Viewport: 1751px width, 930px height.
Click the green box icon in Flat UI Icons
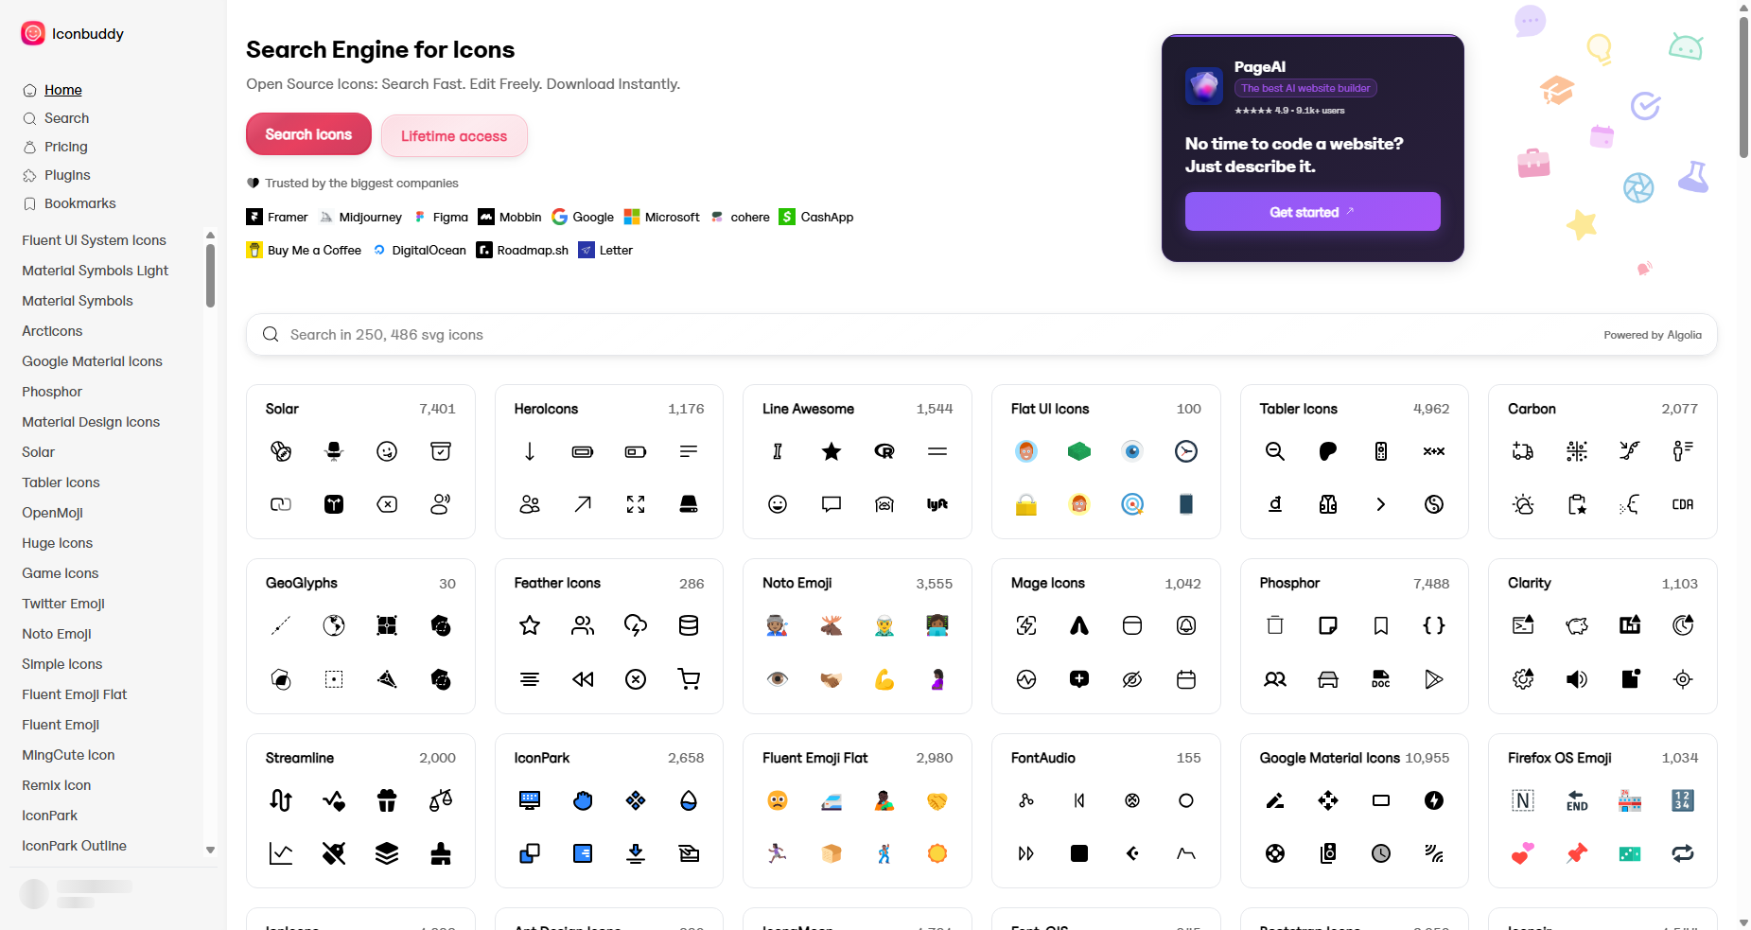point(1079,451)
